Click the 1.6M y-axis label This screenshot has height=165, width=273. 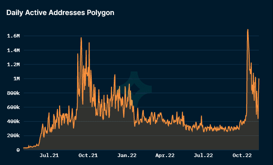pos(13,36)
